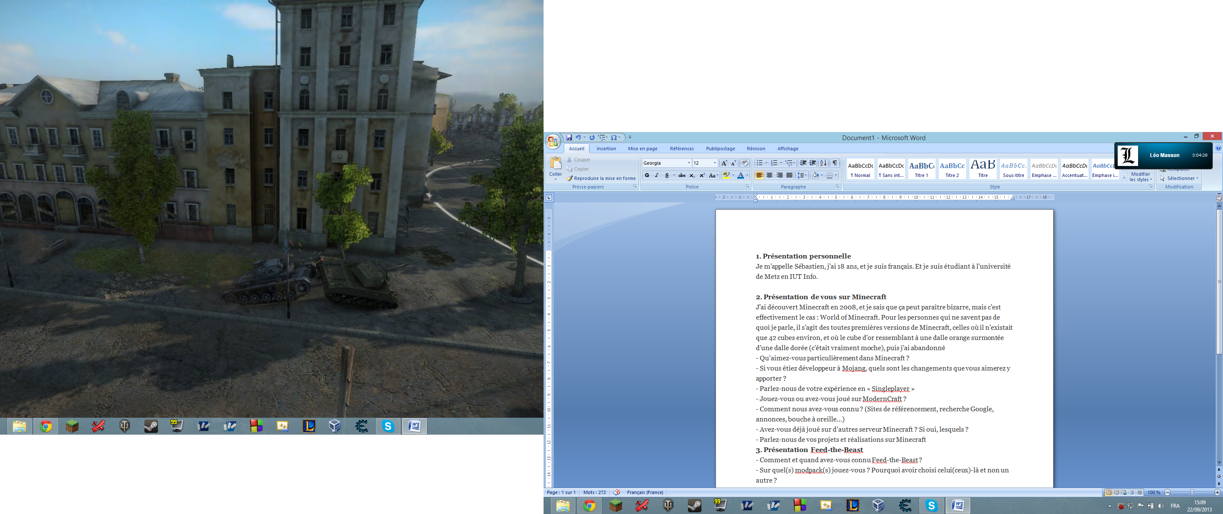Open the font size 12 dropdown
Image resolution: width=1223 pixels, height=514 pixels.
[x=715, y=163]
